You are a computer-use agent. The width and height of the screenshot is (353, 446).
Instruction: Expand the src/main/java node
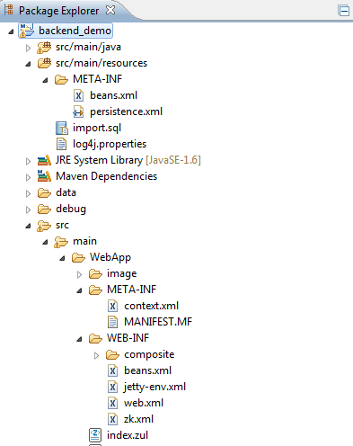click(x=28, y=48)
